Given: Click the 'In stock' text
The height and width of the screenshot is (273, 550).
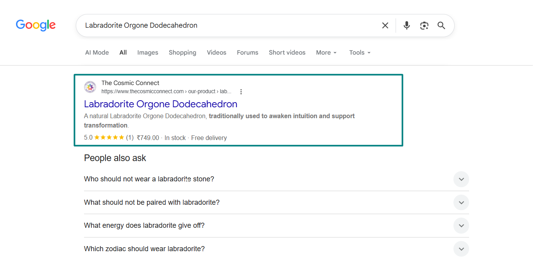Looking at the screenshot, I should click(175, 138).
